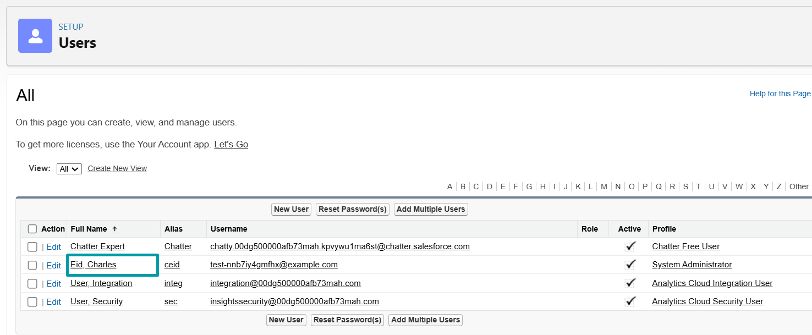This screenshot has height=335, width=812.
Task: Filter users by letter U
Action: pyautogui.click(x=711, y=186)
